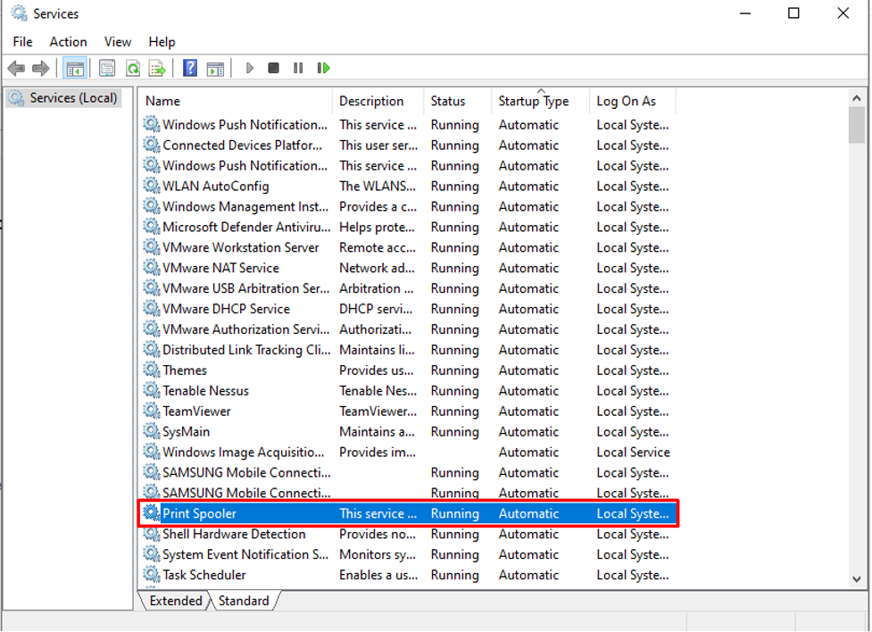This screenshot has width=872, height=632.
Task: Select the WLAN AutoConfig service
Action: tap(408, 187)
